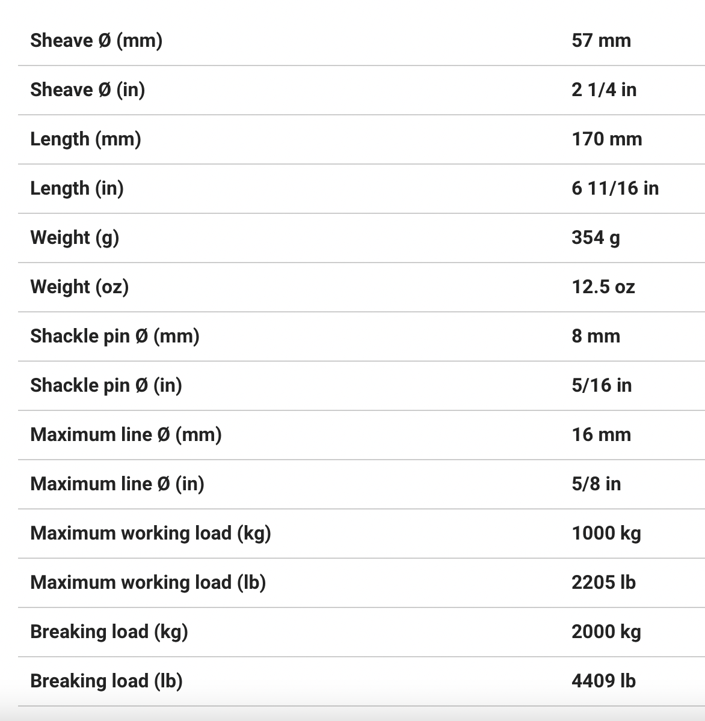705x721 pixels.
Task: Click the "Sheave Ø (mm)" label
Action: click(96, 41)
